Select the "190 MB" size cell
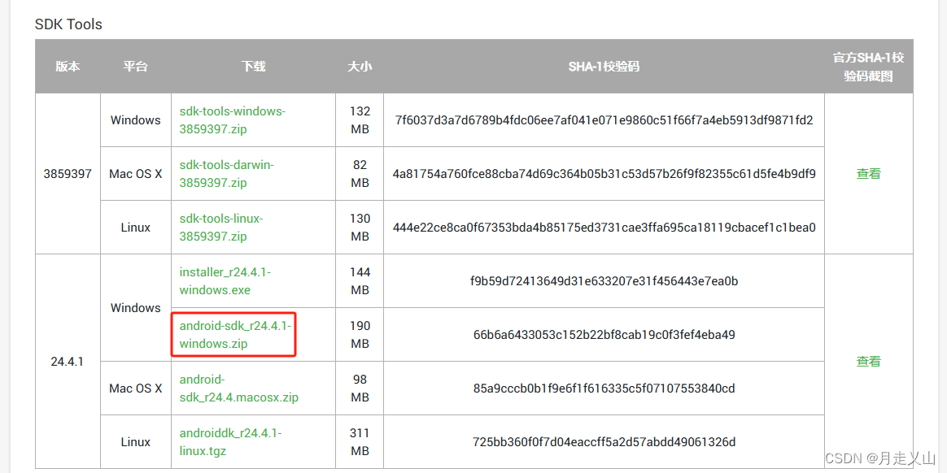Screen dimensions: 947x473 coord(360,334)
